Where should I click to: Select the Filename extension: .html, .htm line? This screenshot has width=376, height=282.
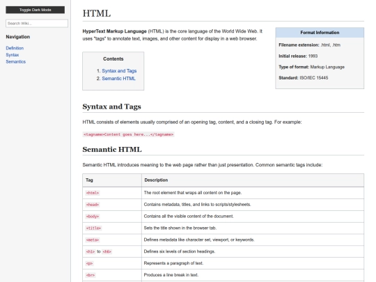[309, 45]
